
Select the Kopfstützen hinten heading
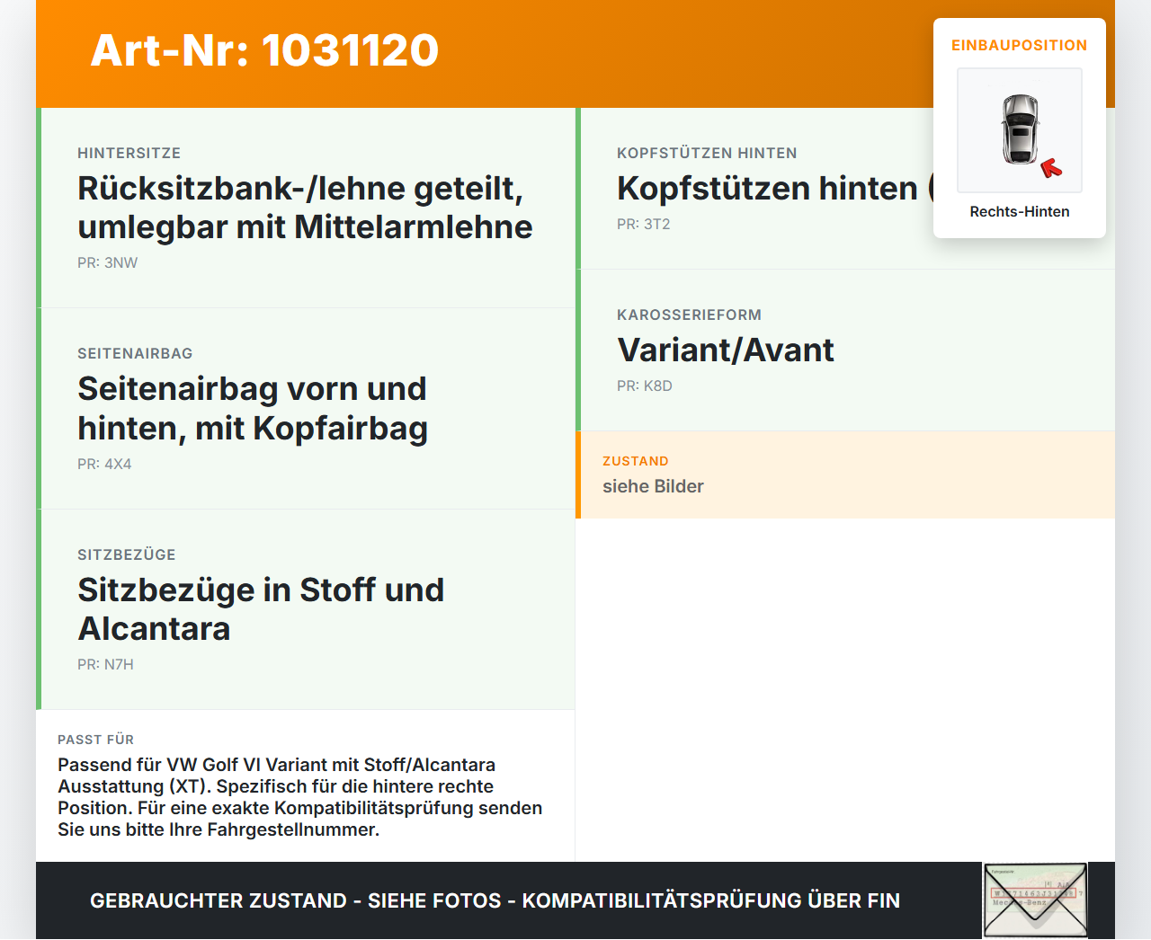click(x=767, y=189)
